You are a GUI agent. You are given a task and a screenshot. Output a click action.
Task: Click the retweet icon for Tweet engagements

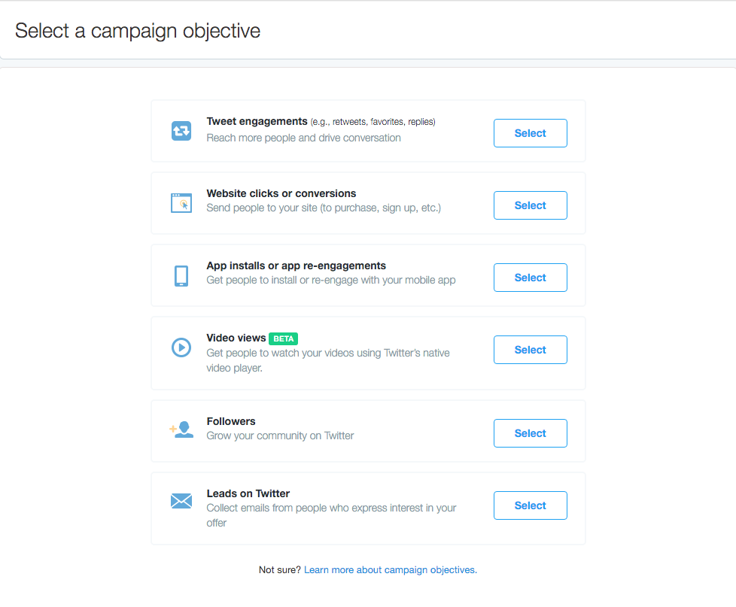pyautogui.click(x=181, y=131)
